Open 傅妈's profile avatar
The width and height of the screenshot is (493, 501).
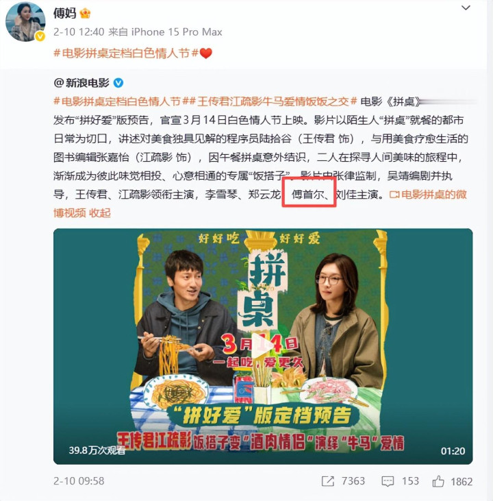(x=25, y=21)
